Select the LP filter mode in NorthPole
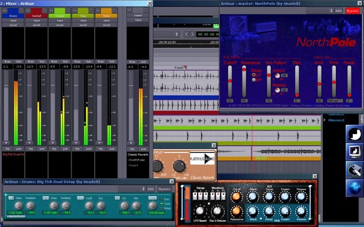 254,75
